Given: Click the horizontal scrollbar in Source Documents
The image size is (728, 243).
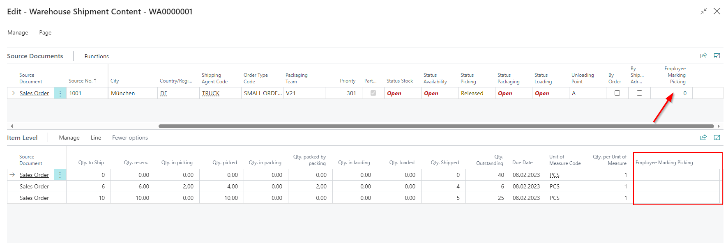Looking at the screenshot, I should [435, 126].
